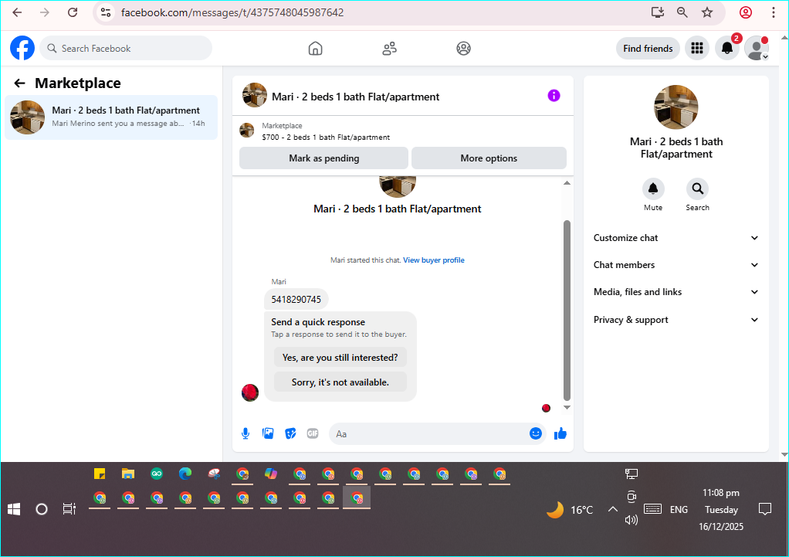Switch ENG input language indicator

point(679,510)
